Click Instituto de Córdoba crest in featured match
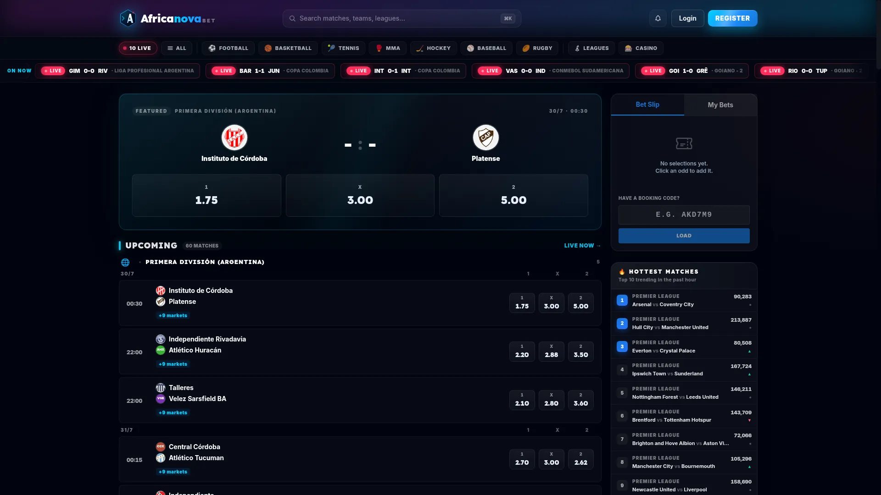Viewport: 881px width, 495px height. 234,137
